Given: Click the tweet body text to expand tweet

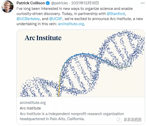Looking at the screenshot, I should point(80,16).
